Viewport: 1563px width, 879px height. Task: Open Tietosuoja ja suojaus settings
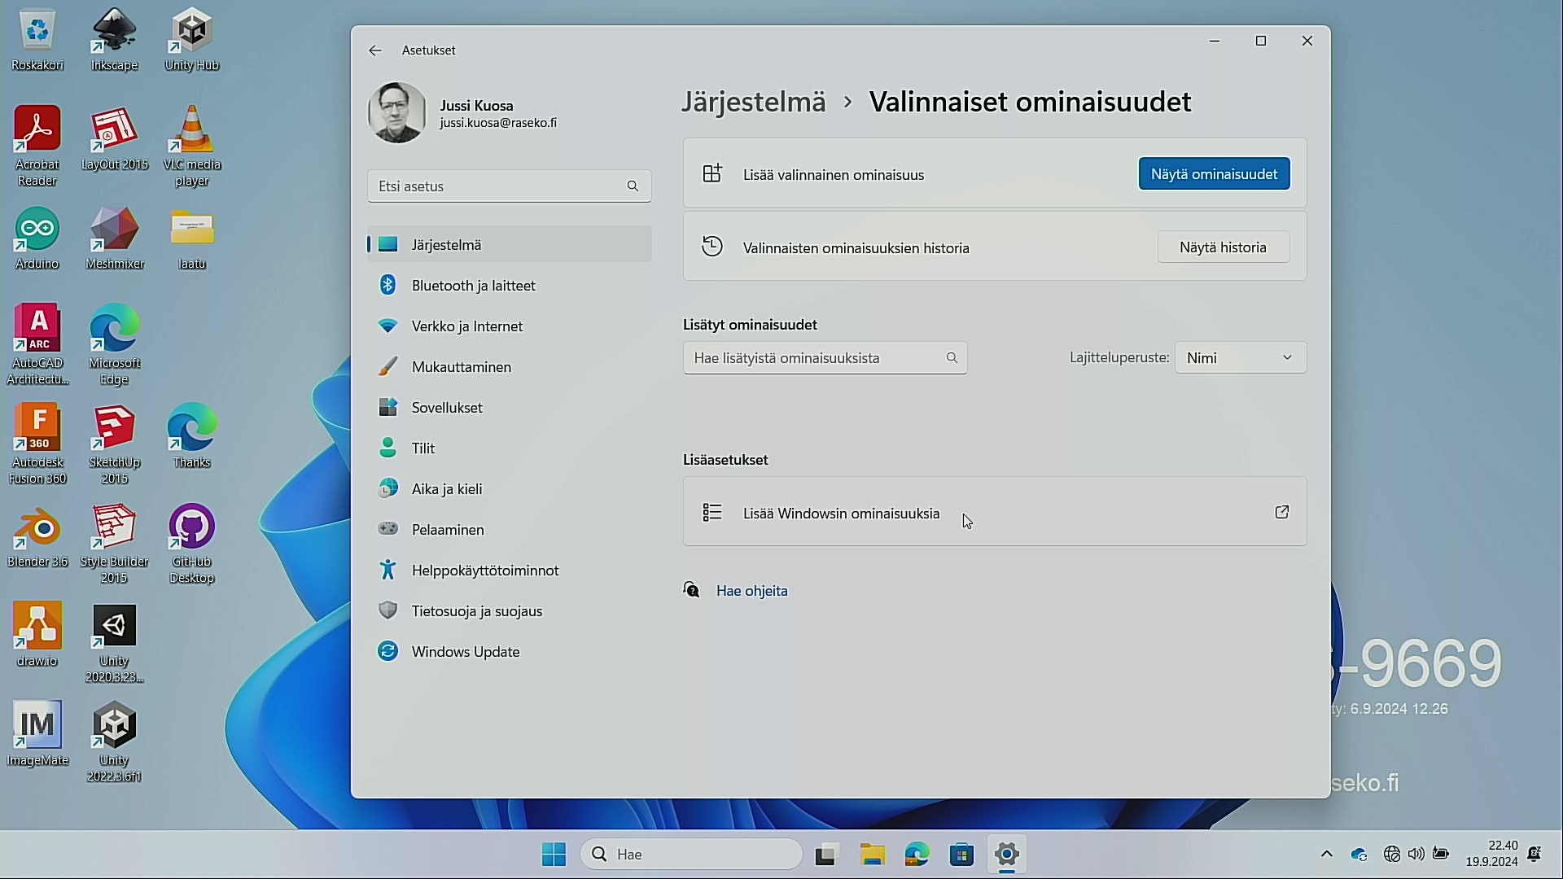[509, 610]
